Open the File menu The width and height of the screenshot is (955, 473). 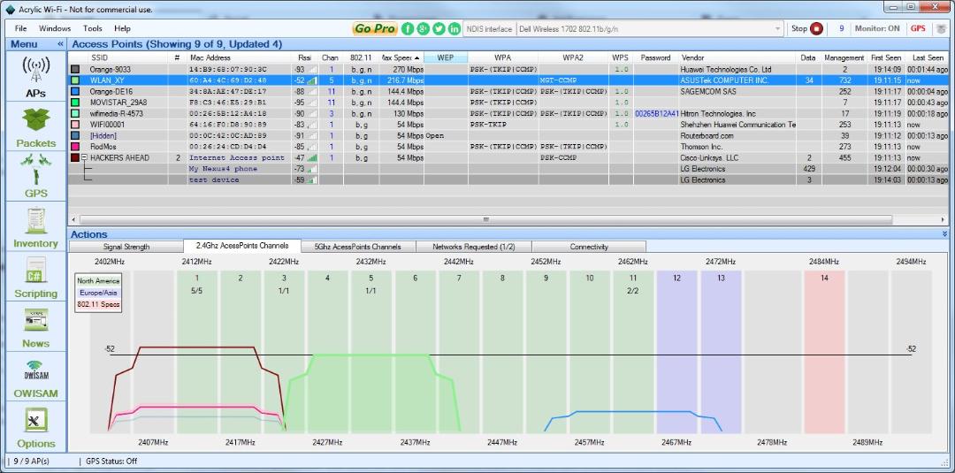tap(20, 28)
